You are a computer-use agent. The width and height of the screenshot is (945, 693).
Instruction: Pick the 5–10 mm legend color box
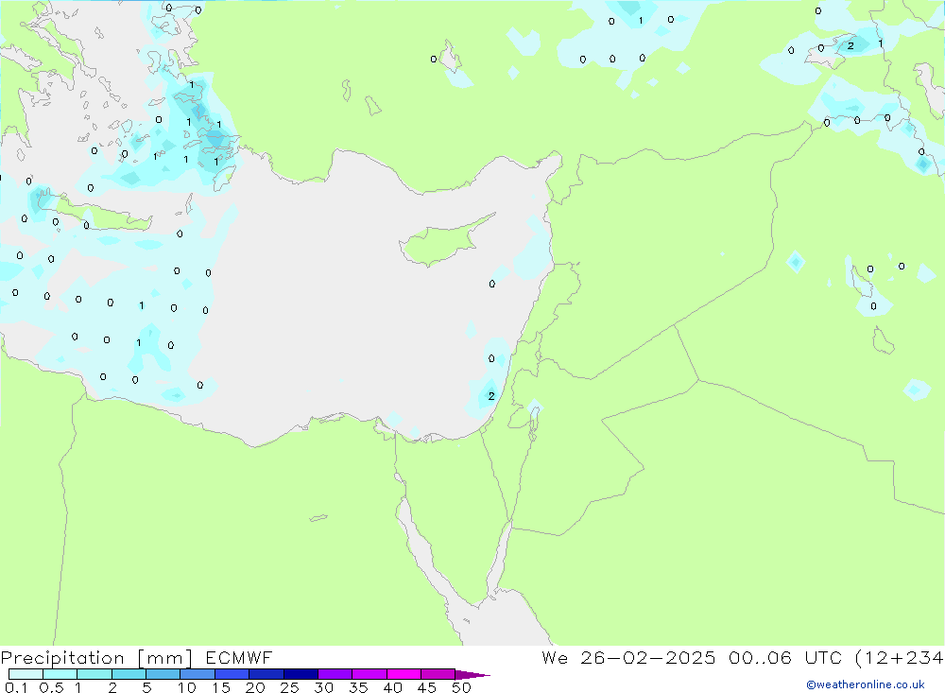(163, 674)
